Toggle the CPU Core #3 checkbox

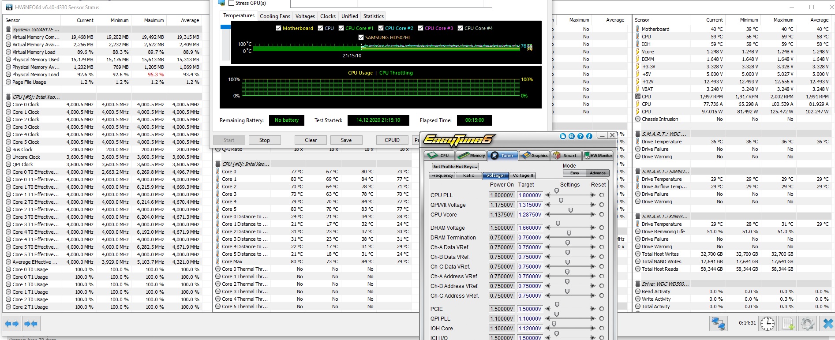pos(420,28)
